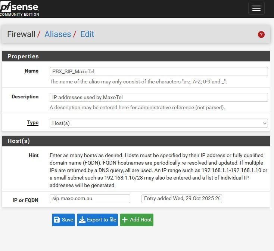The height and width of the screenshot is (251, 274).
Task: Click the Host(s) panel header
Action: (x=136, y=141)
